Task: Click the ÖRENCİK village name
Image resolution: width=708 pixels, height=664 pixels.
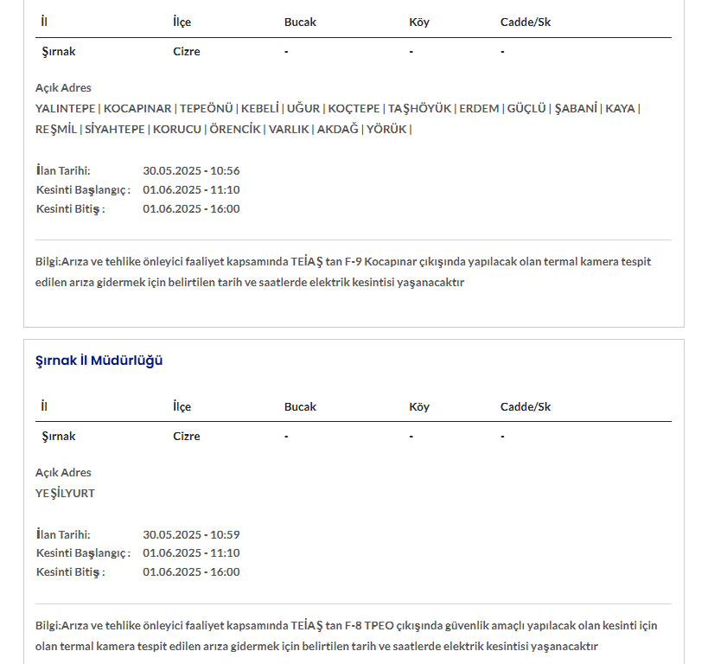Action: [x=234, y=130]
